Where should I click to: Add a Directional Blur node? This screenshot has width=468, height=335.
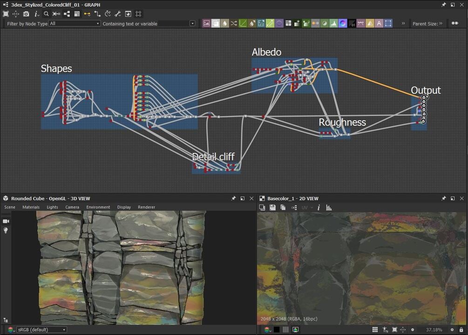(x=252, y=23)
